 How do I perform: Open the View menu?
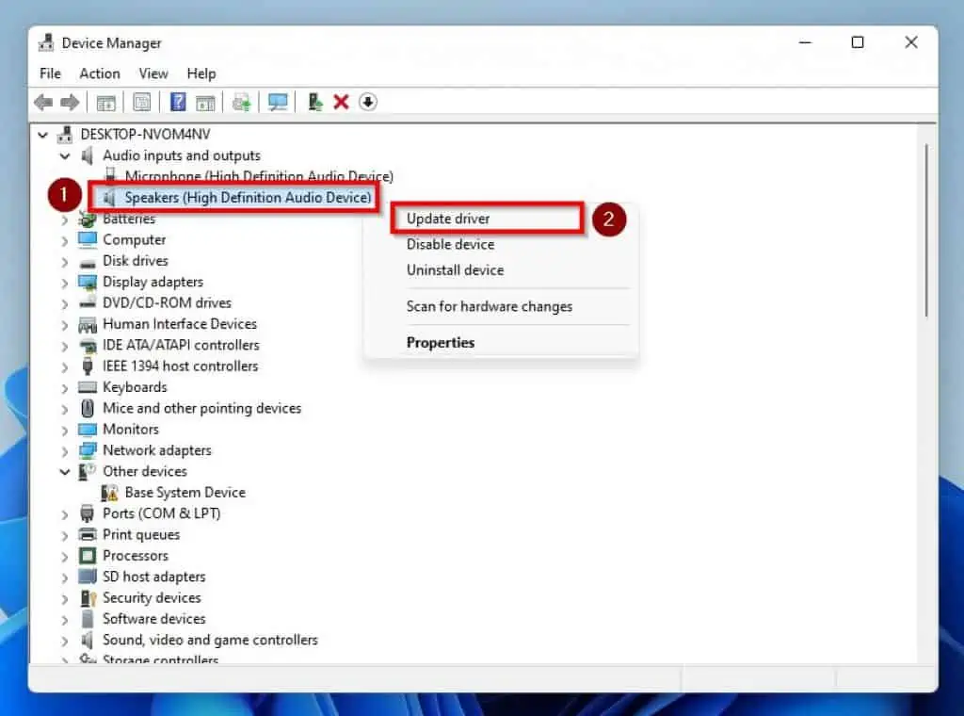153,73
